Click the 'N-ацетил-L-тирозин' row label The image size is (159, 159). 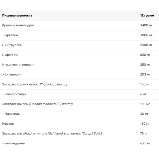[18, 65]
